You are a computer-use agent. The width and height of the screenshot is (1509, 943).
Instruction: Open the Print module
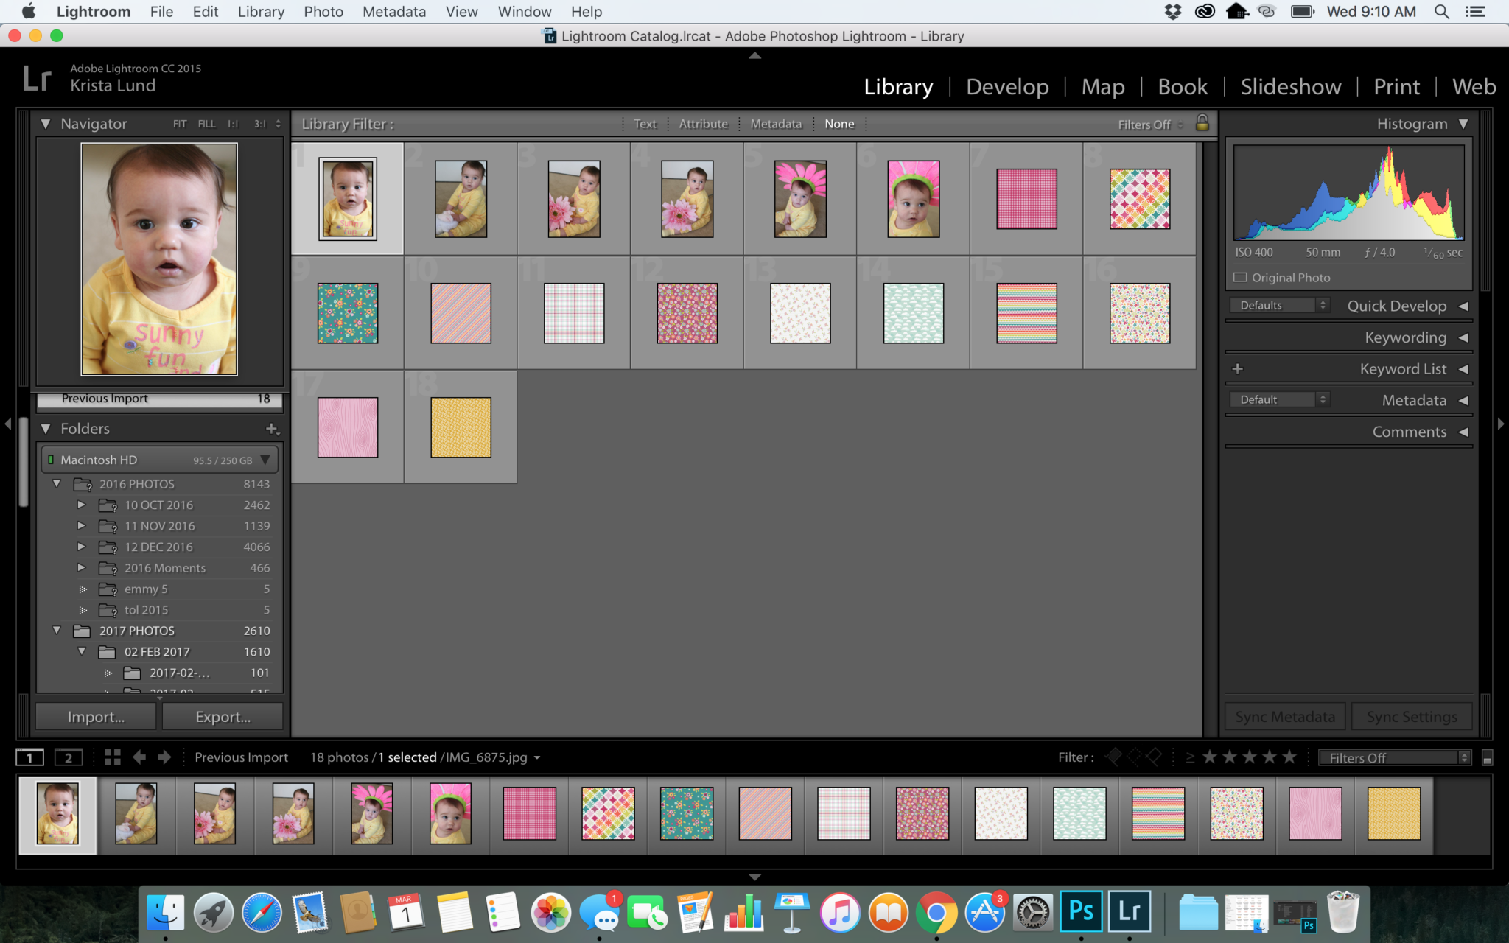pos(1396,87)
